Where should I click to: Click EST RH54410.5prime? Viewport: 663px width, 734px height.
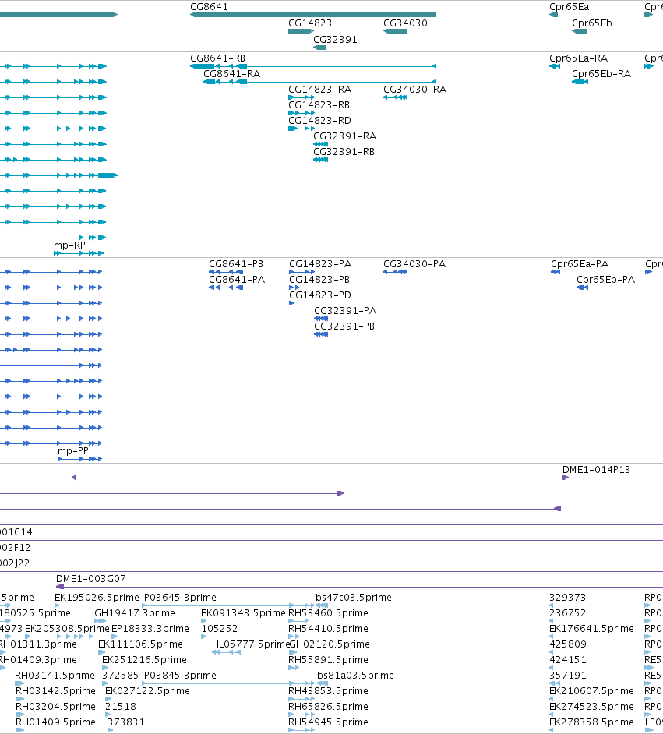[328, 628]
